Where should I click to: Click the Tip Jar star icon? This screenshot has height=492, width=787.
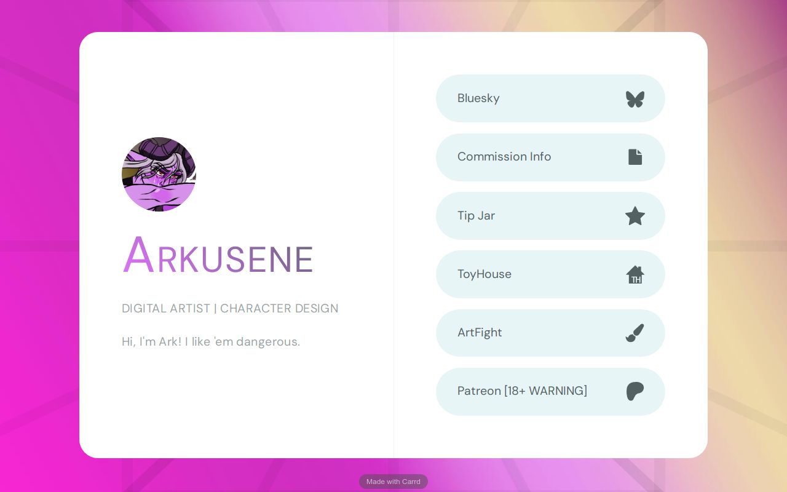pos(635,216)
